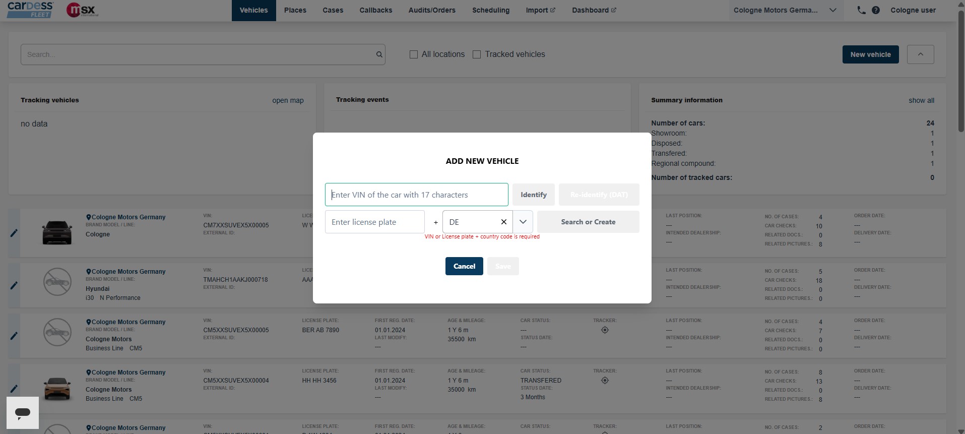Click tracker icon for HH HH 3456 vehicle
Viewport: 965px width, 434px height.
pos(605,381)
